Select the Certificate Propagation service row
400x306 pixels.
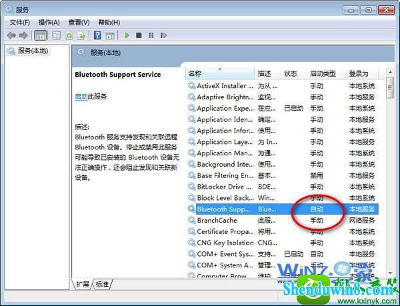(283, 231)
